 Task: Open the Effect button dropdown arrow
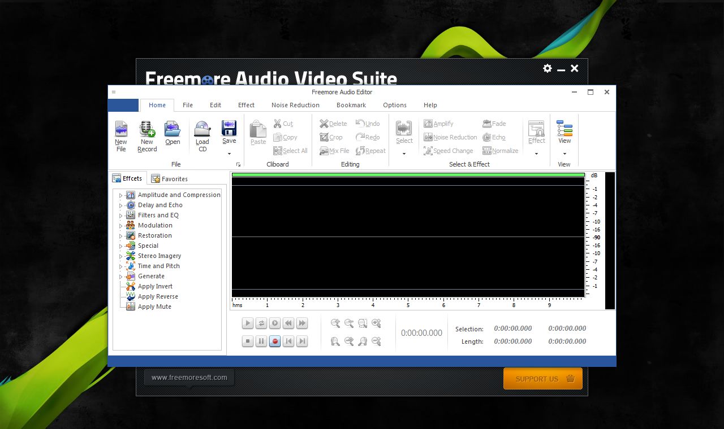click(x=536, y=154)
